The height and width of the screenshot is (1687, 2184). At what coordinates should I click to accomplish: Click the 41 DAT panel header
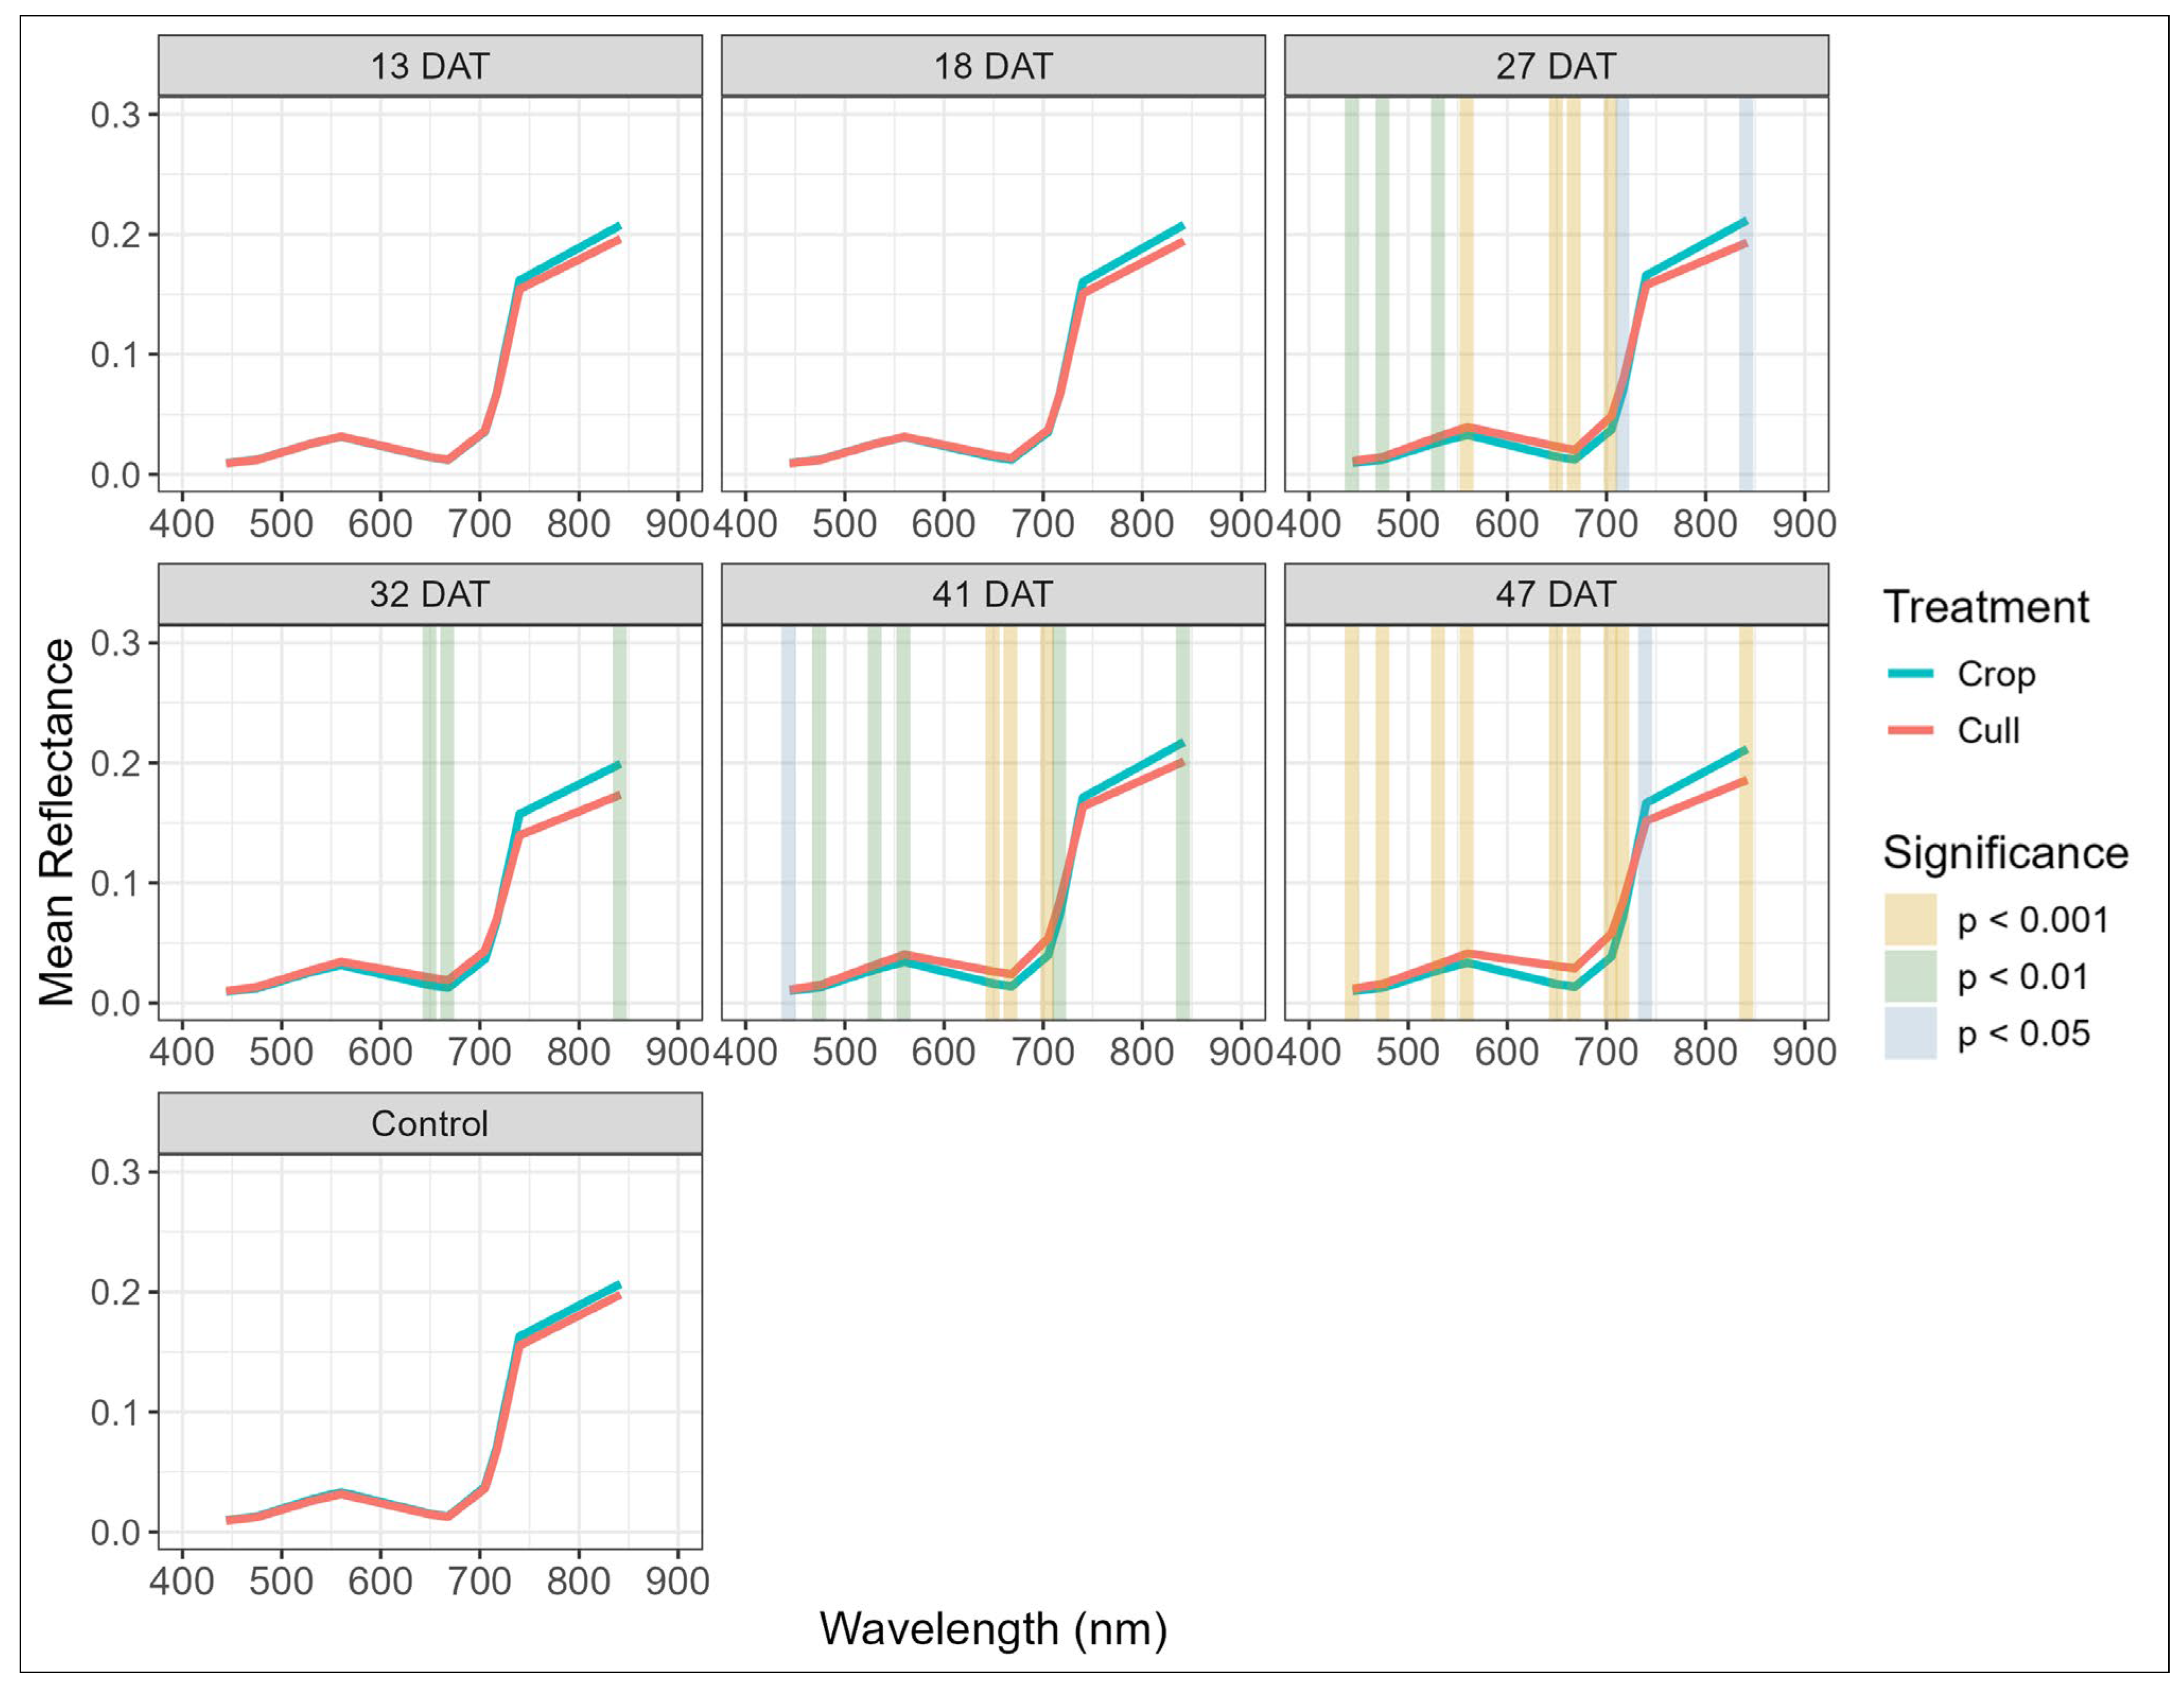click(993, 594)
